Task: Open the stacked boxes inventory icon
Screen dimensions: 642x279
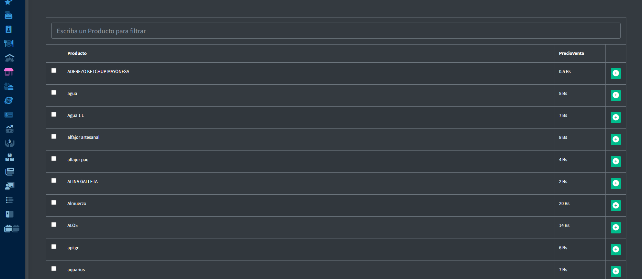Action: click(10, 157)
